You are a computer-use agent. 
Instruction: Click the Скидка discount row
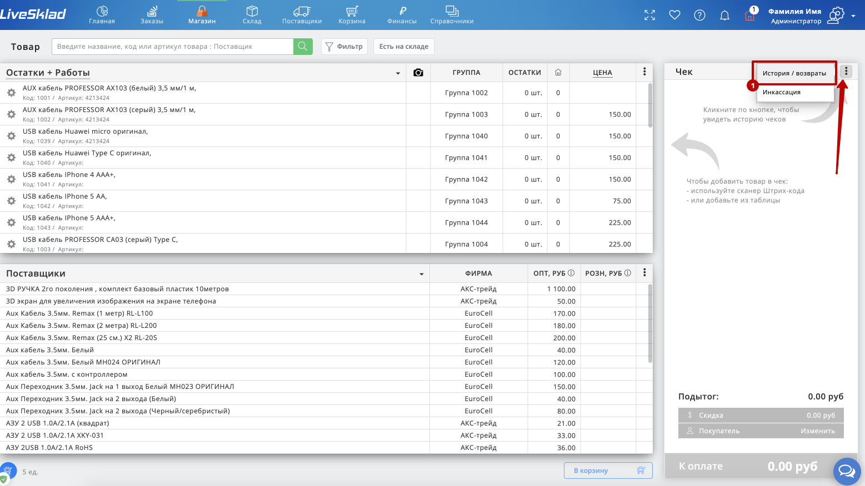[761, 415]
